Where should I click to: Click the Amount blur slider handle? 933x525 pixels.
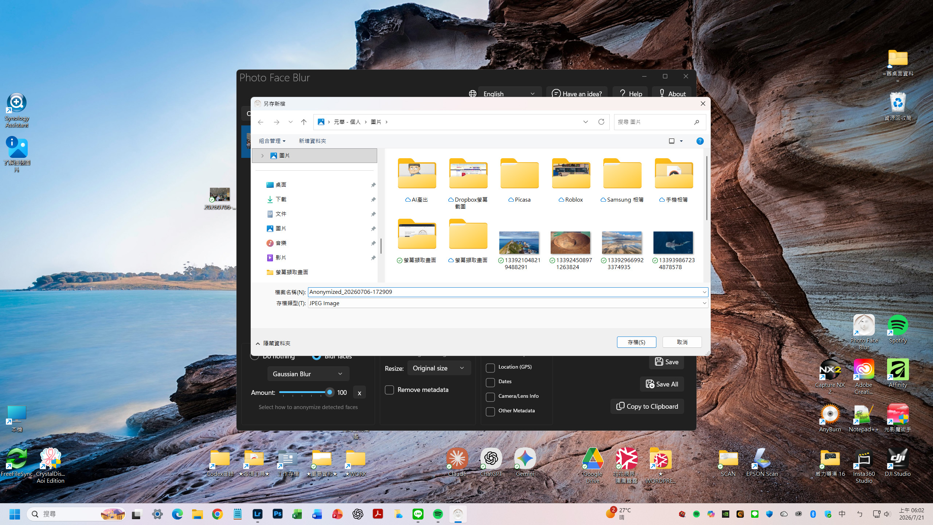[329, 392]
